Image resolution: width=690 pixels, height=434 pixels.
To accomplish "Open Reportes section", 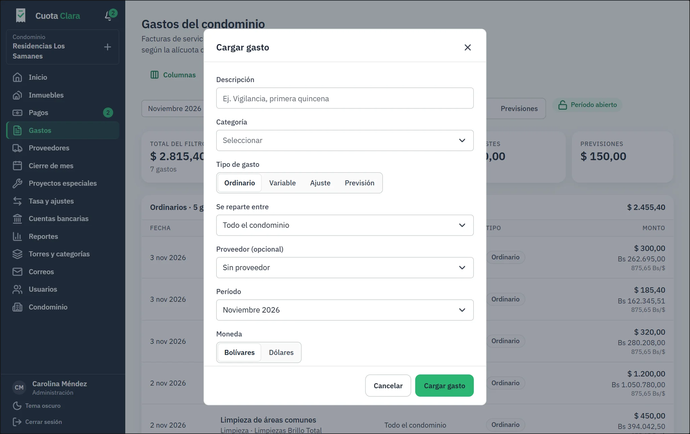I will pyautogui.click(x=63, y=237).
